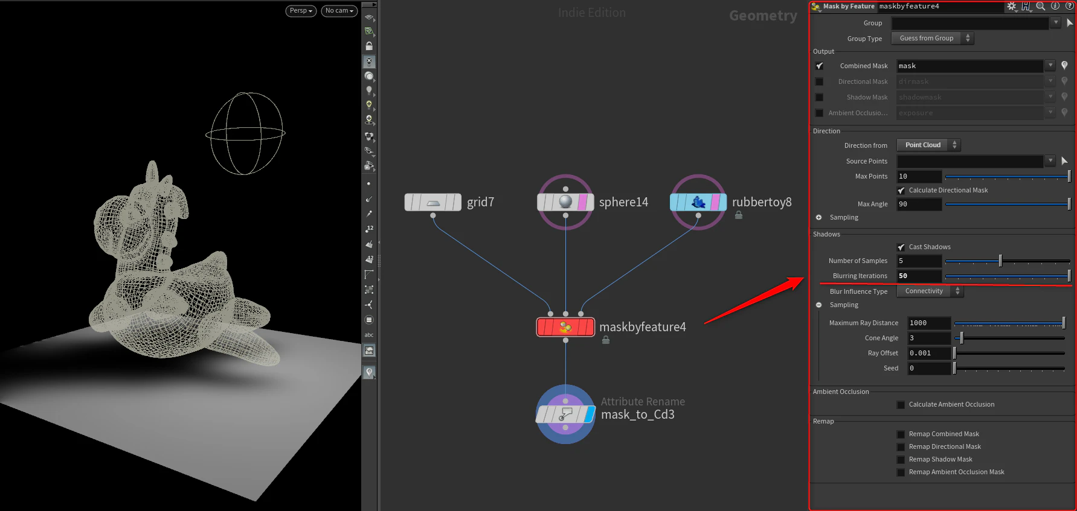Click the Source Points input field
Viewport: 1077px width, 511px height.
(970, 161)
